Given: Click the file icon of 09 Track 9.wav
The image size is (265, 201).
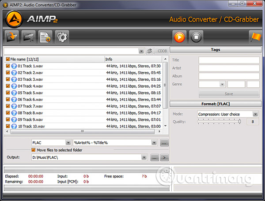Looking at the screenshot, I should pyautogui.click(x=14, y=119).
